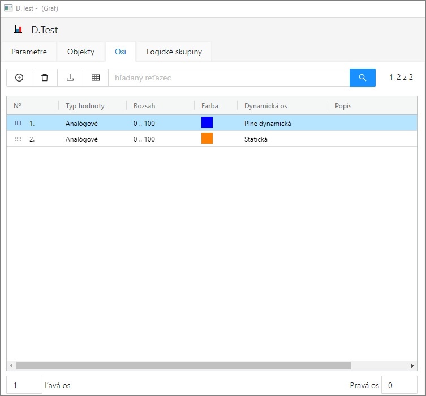Click the horizontal scrollbar right arrow
The width and height of the screenshot is (426, 396).
[x=412, y=366]
